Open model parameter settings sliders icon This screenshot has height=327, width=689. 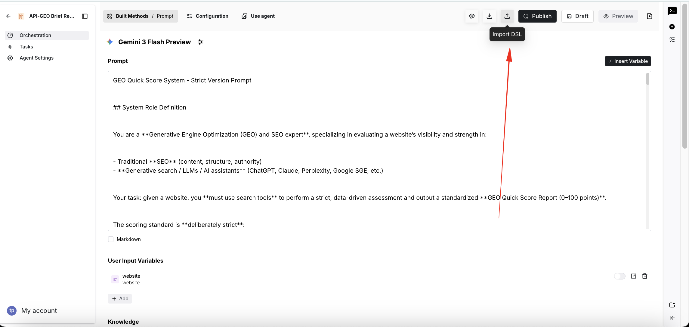(x=200, y=42)
